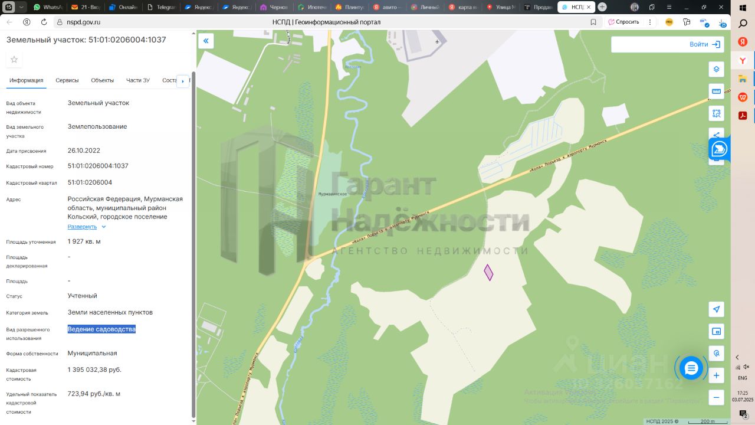This screenshot has height=425, width=755.
Task: Select cadastral number 51:01:0206004:1037 value
Action: [x=98, y=166]
